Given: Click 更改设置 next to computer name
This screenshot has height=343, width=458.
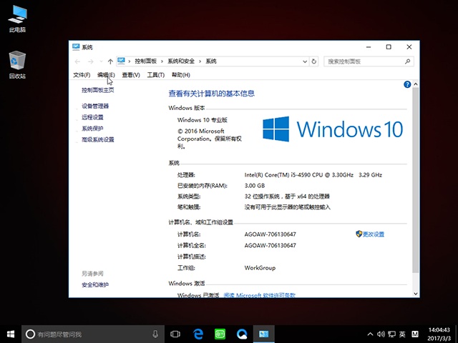Looking at the screenshot, I should point(373,234).
